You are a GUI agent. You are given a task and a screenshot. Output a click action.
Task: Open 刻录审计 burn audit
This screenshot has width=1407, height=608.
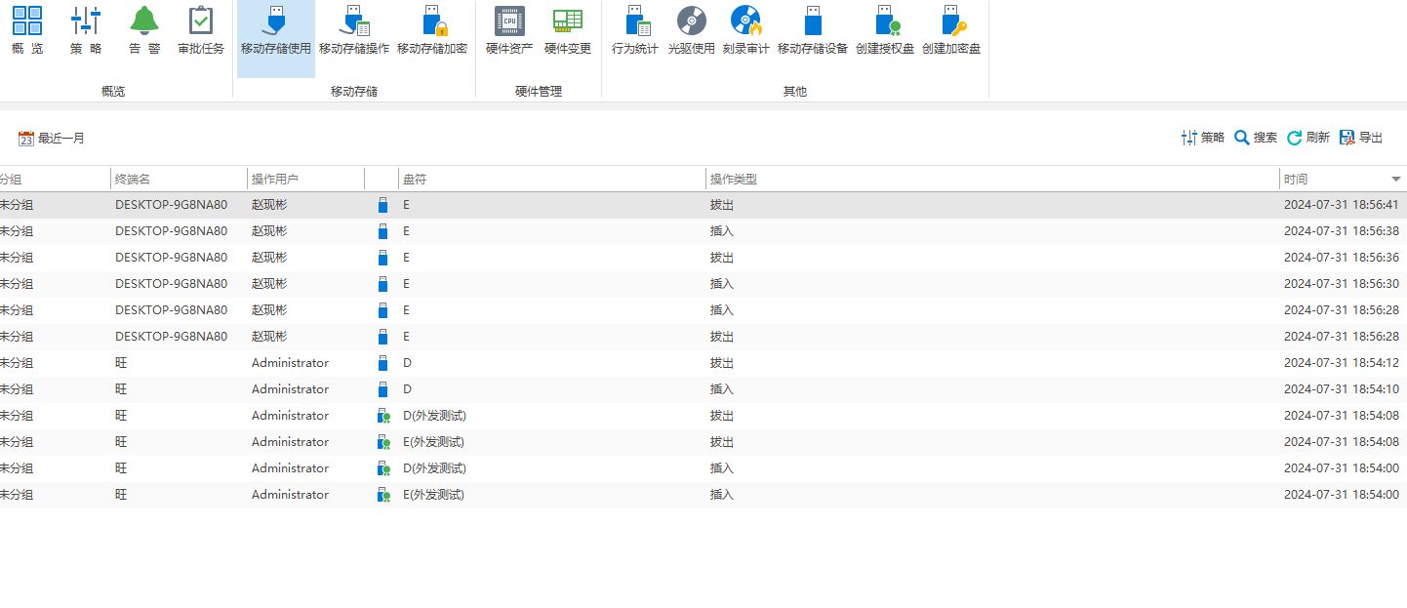pyautogui.click(x=746, y=30)
